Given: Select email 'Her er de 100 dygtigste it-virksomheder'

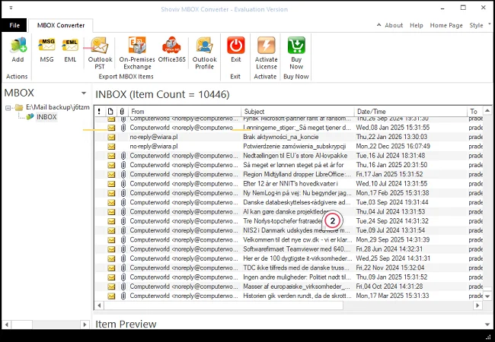Looking at the screenshot, I should click(289, 258).
